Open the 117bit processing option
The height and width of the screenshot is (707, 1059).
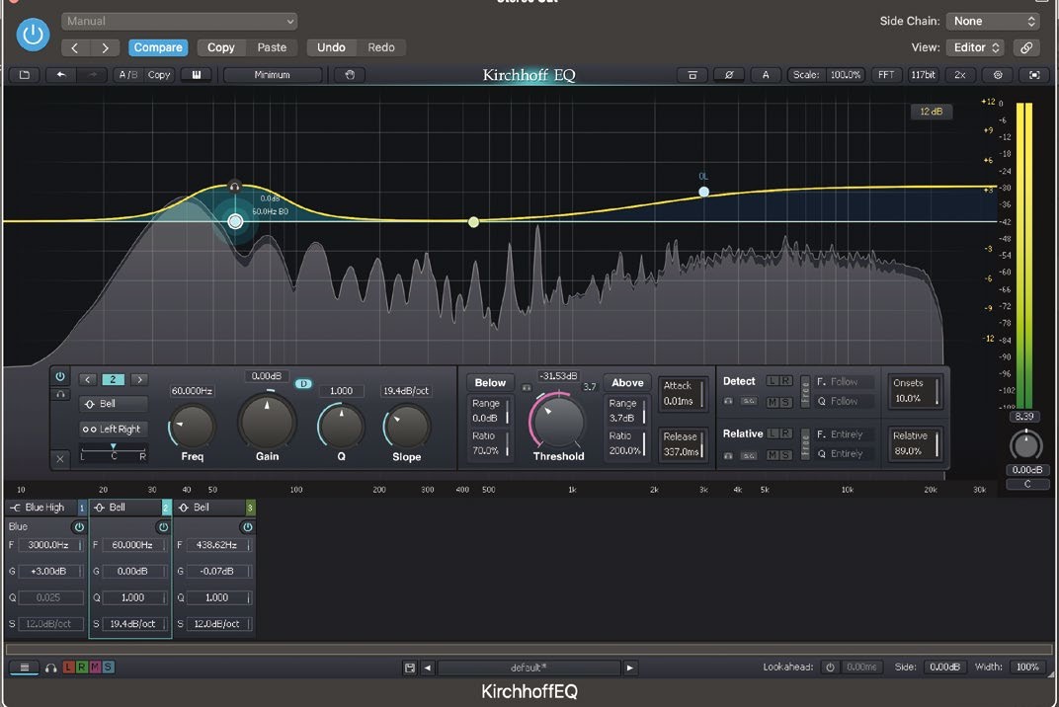coord(923,75)
